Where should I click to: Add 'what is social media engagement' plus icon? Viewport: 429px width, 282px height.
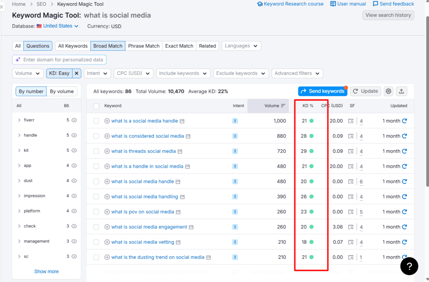107,227
